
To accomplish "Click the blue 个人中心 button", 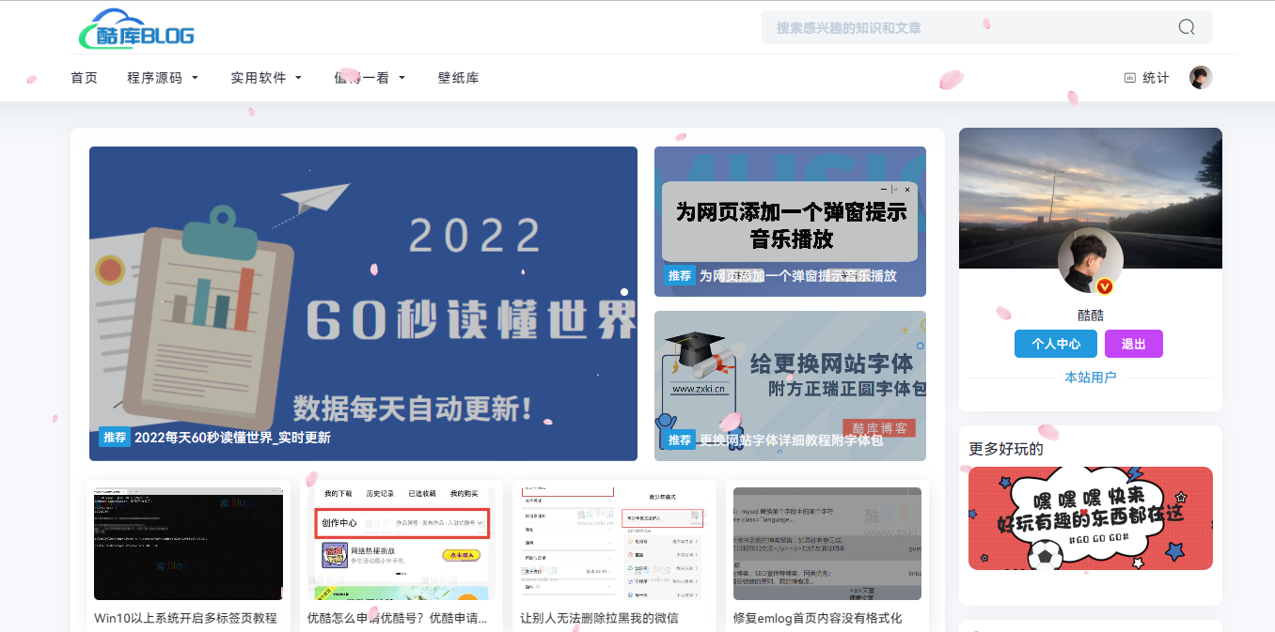I will [x=1055, y=344].
